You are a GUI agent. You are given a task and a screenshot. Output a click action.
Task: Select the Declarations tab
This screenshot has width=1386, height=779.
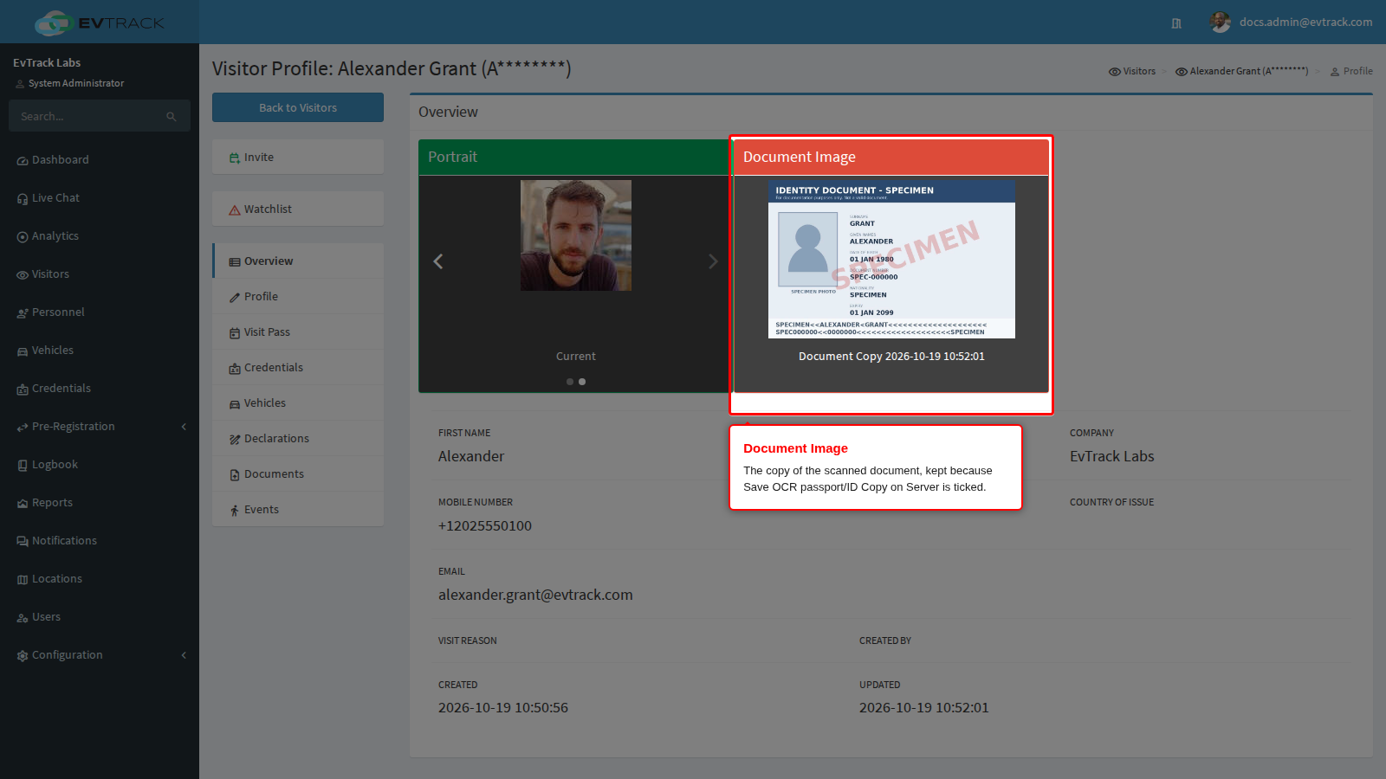tap(298, 438)
